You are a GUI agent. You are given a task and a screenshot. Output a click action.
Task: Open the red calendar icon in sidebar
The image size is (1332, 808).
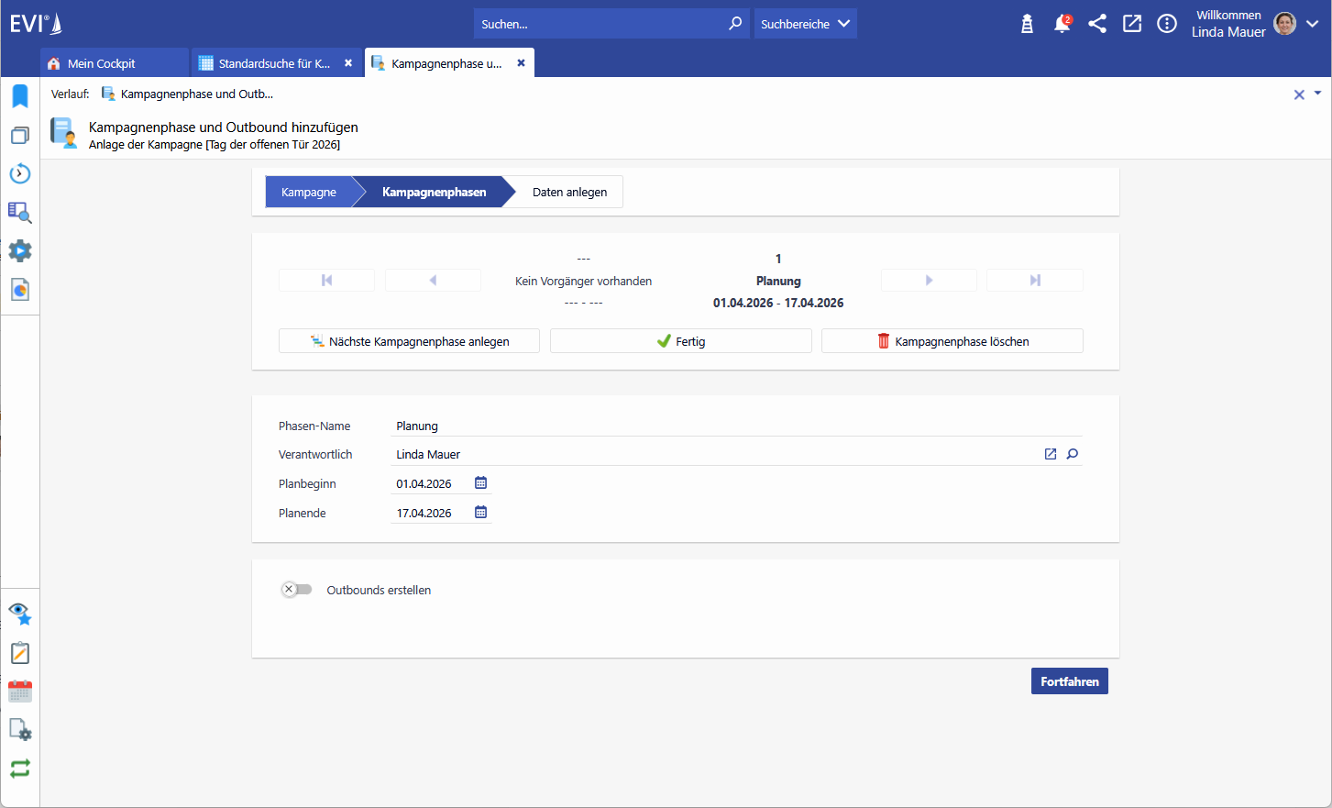[x=20, y=692]
